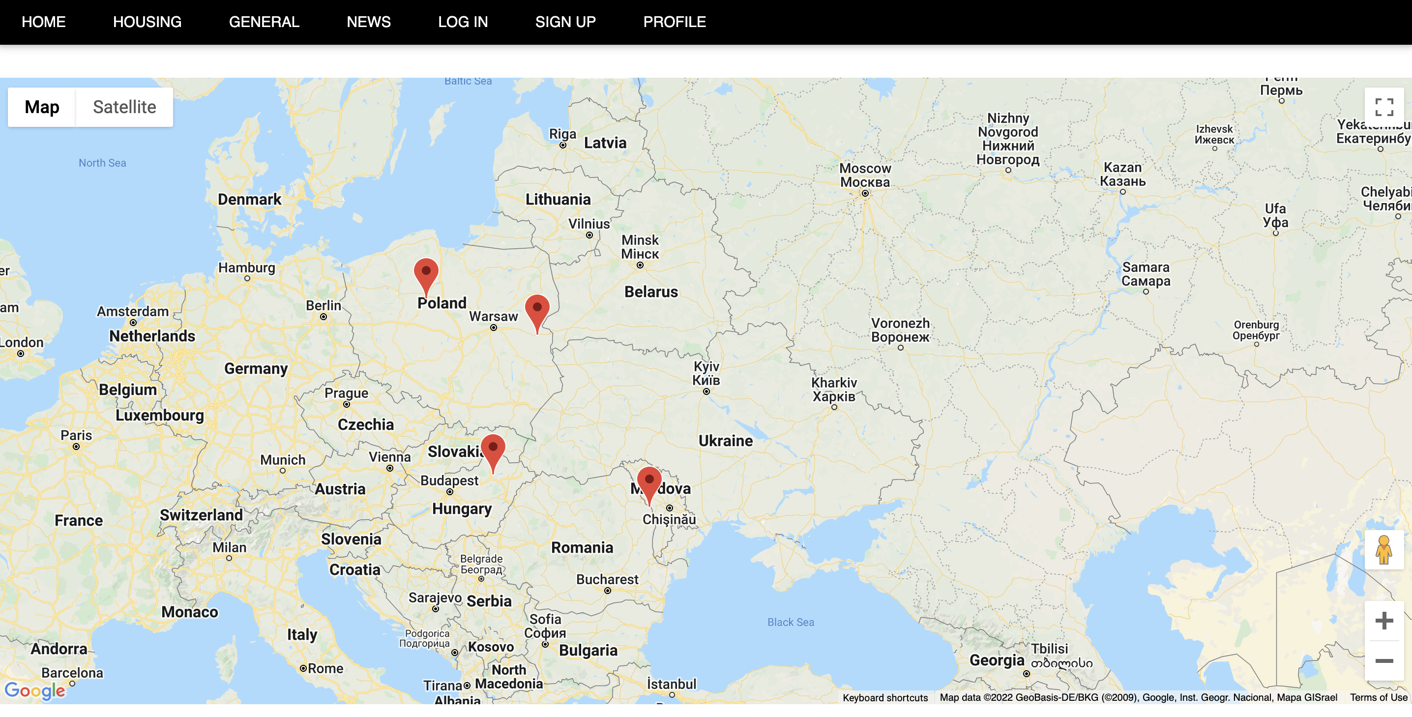The height and width of the screenshot is (717, 1412).
Task: Click the Street View pegman icon
Action: (1383, 550)
